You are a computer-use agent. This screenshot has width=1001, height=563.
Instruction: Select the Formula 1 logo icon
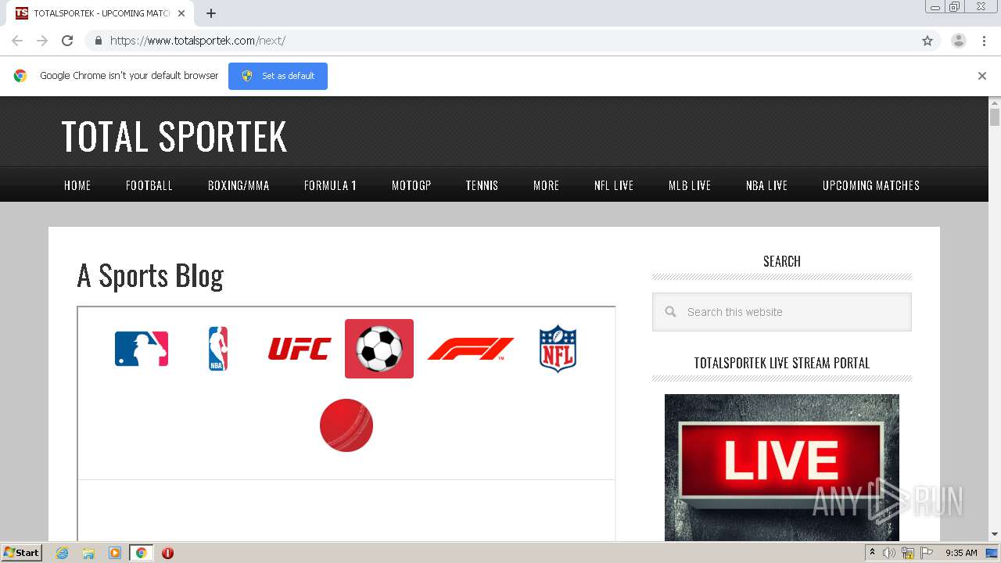pyautogui.click(x=471, y=349)
